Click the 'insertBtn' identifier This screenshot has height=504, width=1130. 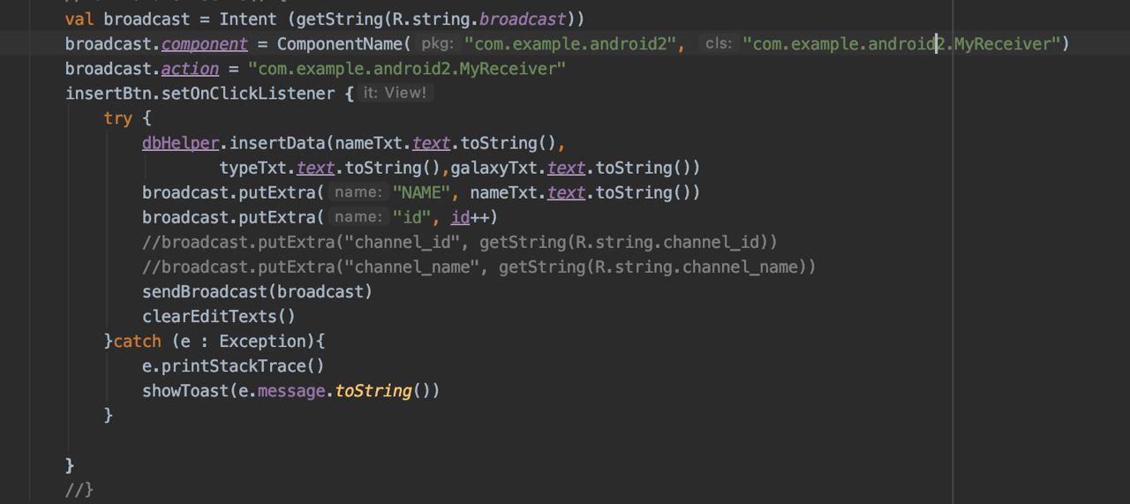(x=109, y=93)
